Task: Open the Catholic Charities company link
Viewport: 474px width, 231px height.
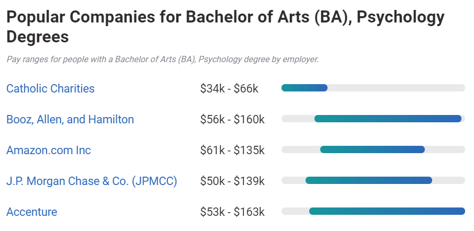Action: [x=50, y=88]
